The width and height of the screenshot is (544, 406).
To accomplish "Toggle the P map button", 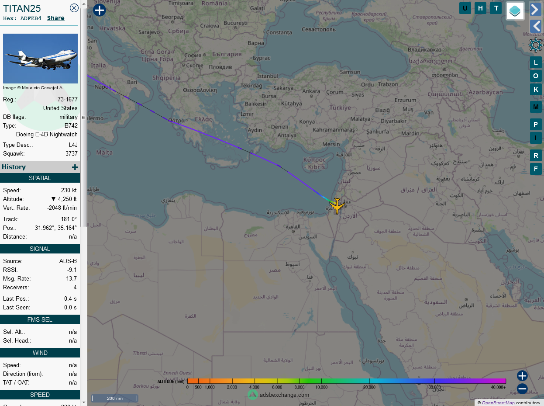I will tap(536, 125).
